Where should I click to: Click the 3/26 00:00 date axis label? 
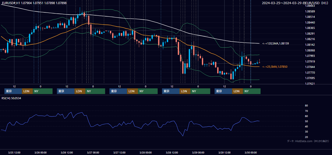pyautogui.click(x=41, y=152)
